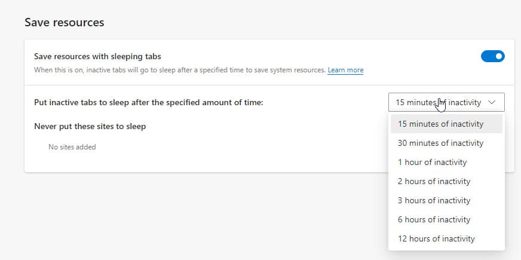Collapse the sleep timeout combo box showing 15 minutes
Viewport: 521px width, 260px height.
pos(446,102)
